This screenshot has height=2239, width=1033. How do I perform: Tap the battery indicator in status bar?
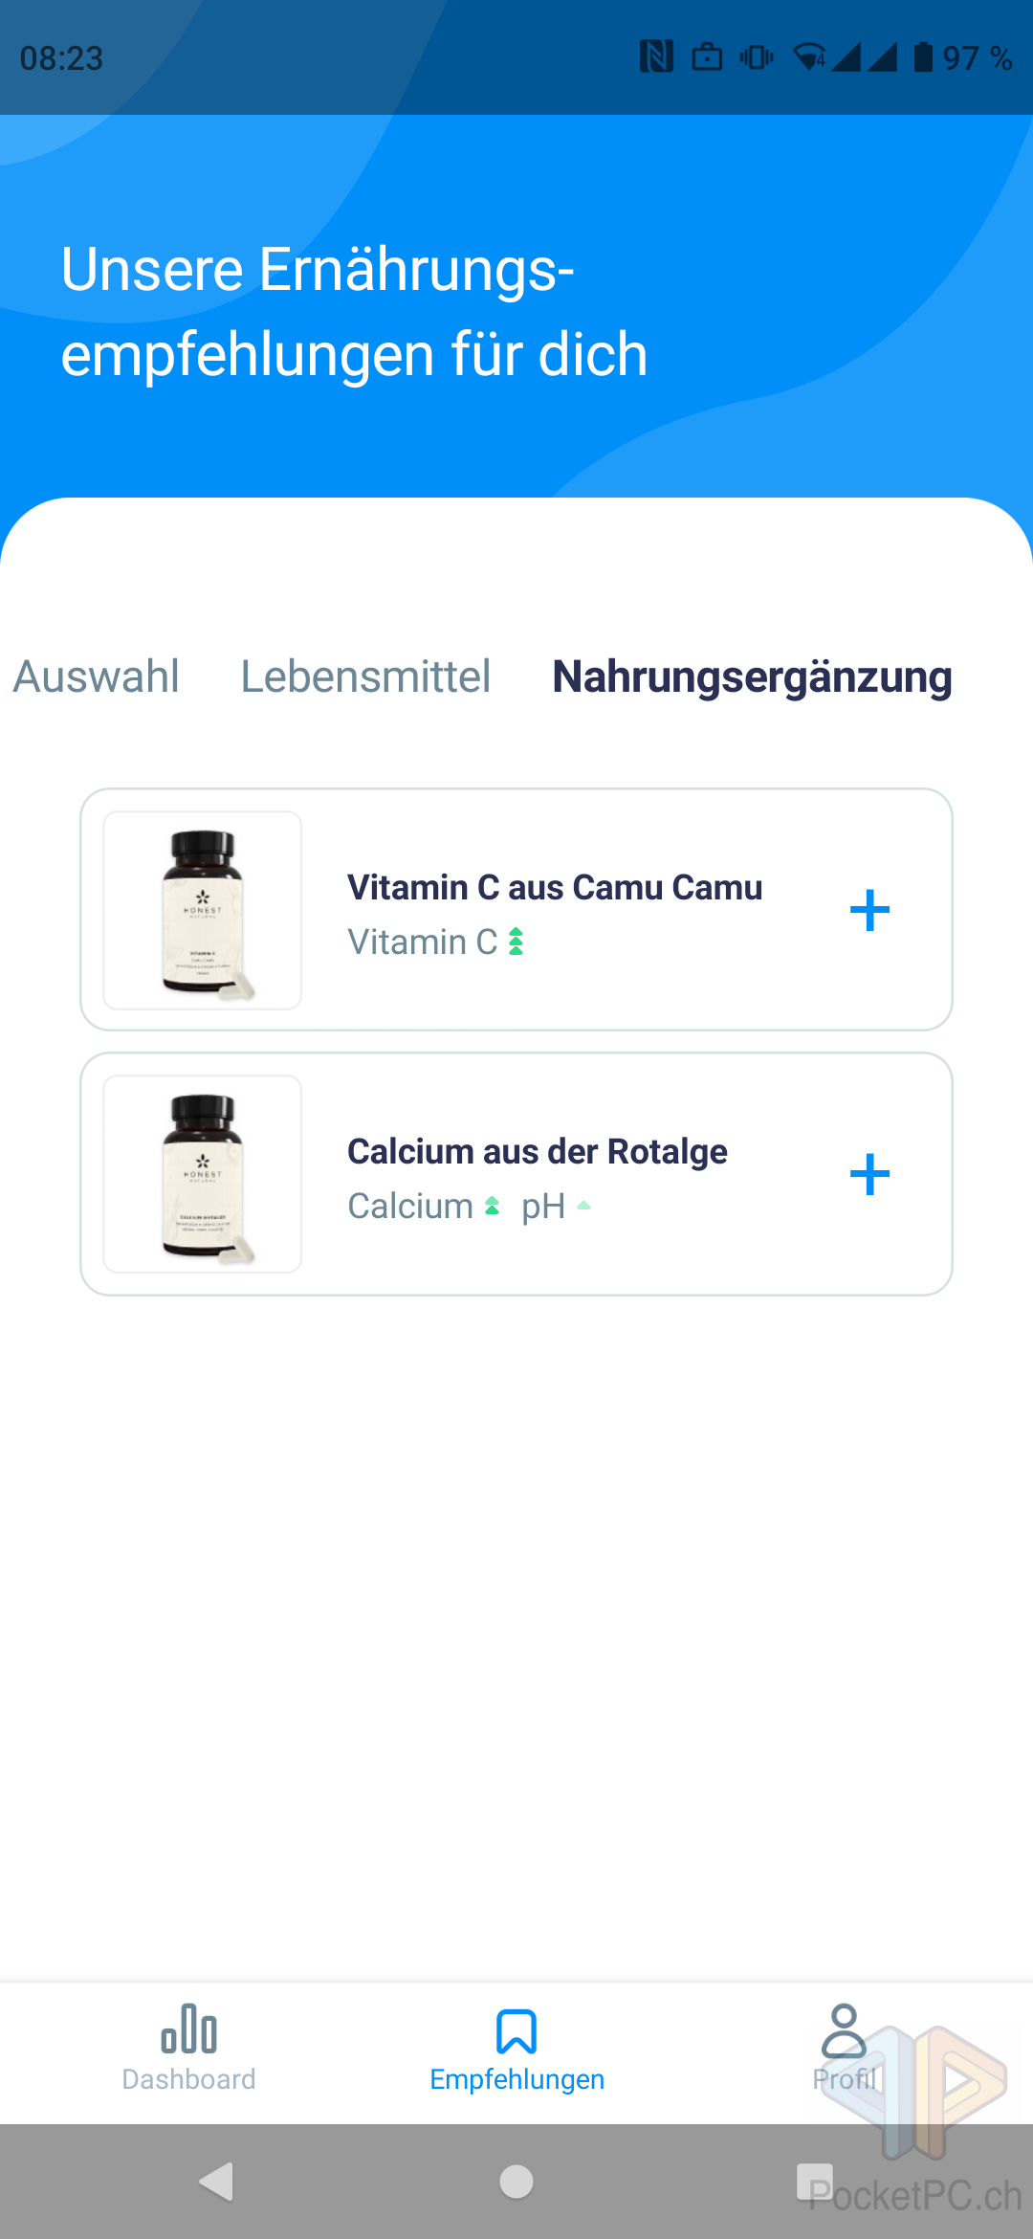923,57
